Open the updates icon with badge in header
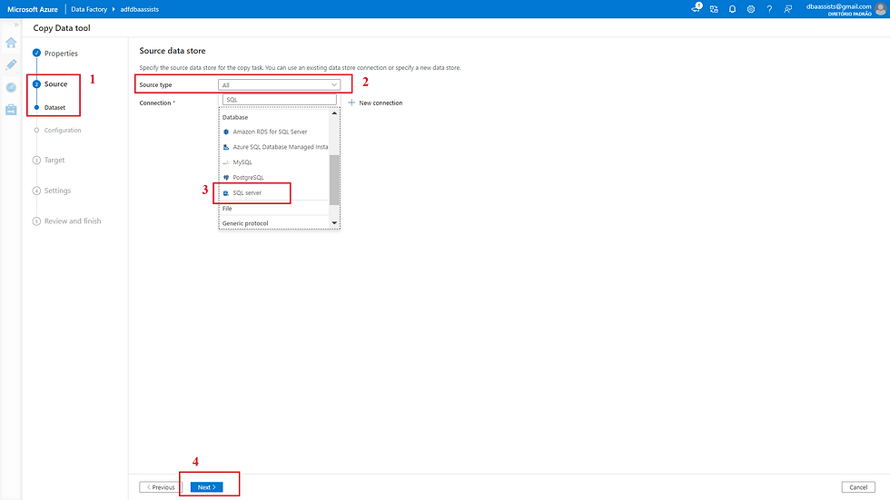The height and width of the screenshot is (500, 890). tap(697, 8)
